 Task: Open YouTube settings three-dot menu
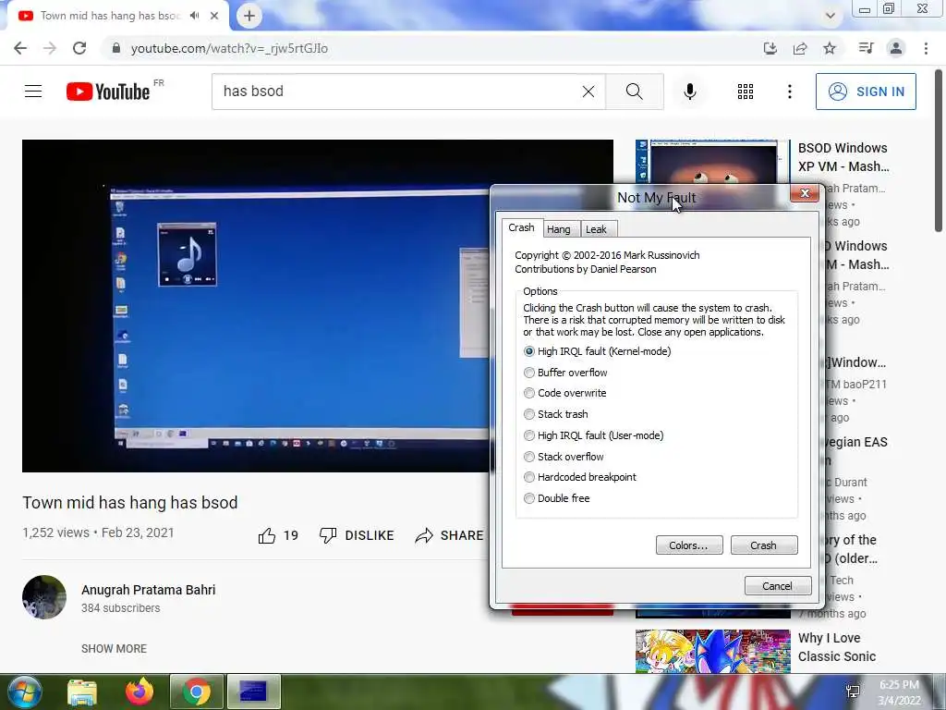pyautogui.click(x=790, y=92)
